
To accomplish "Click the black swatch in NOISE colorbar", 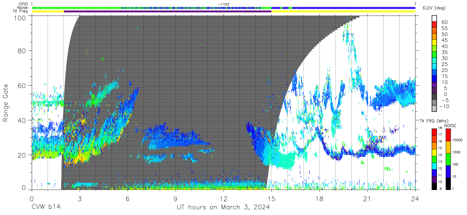I will [448, 184].
